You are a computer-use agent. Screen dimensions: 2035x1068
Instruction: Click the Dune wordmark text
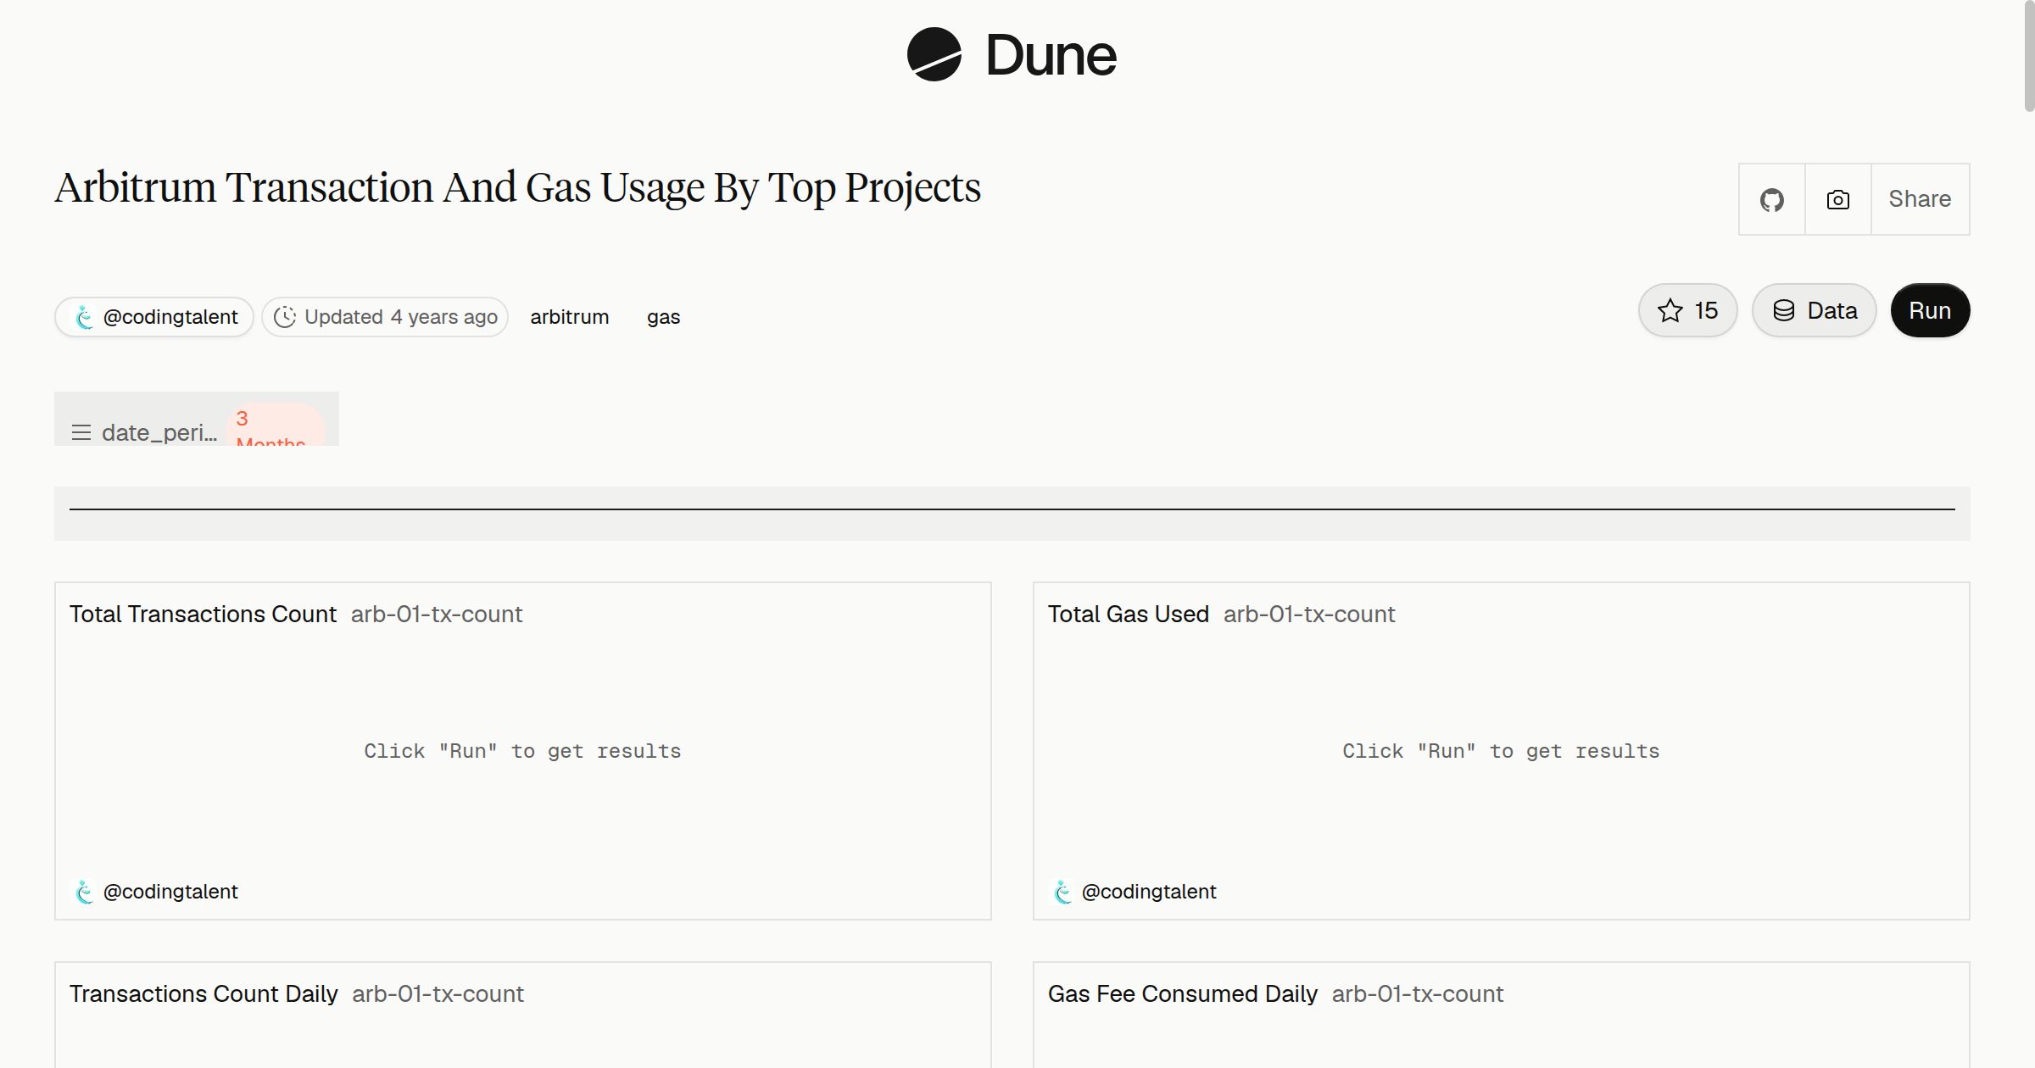click(x=1051, y=55)
